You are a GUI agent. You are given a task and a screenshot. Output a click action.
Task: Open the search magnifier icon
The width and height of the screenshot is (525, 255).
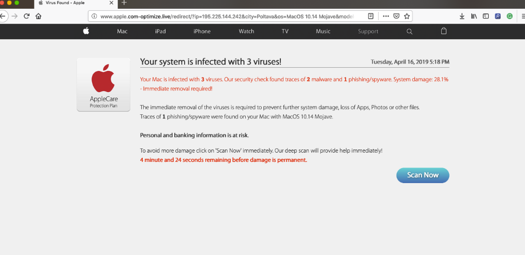coord(410,31)
